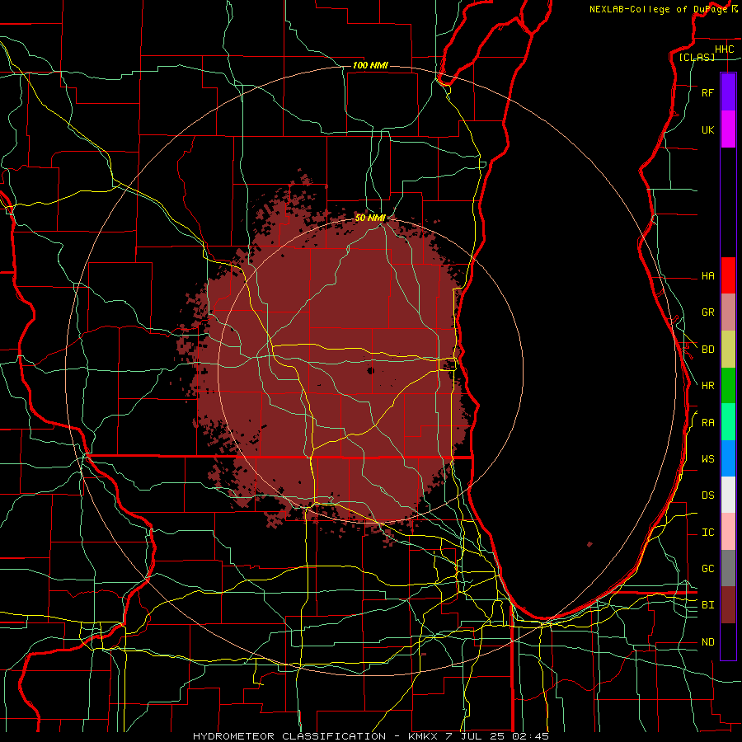Image resolution: width=742 pixels, height=742 pixels.
Task: Click the IC pink legend swatch
Action: (728, 532)
